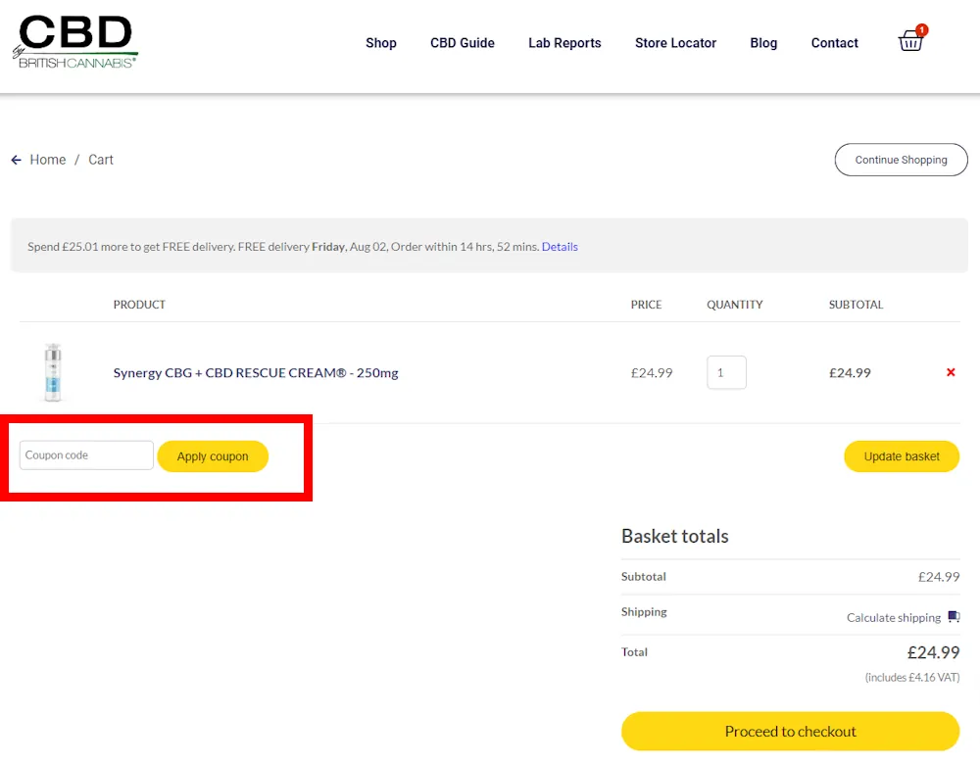Screen dimensions: 980x764
Task: Click the '(includes £4.16 VAT)' text
Action: 911,677
